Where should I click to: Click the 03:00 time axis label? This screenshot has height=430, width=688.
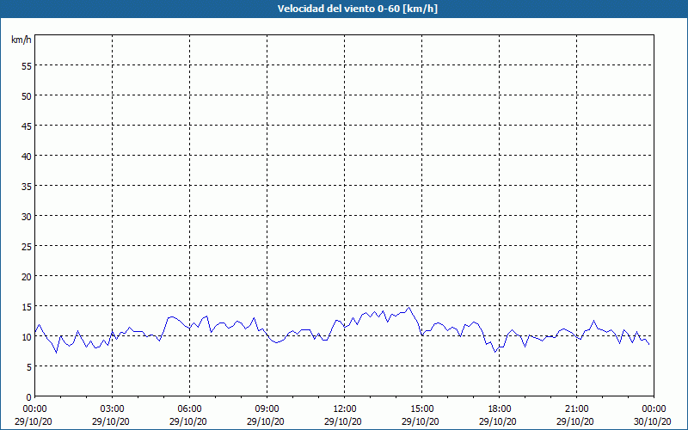click(x=113, y=408)
